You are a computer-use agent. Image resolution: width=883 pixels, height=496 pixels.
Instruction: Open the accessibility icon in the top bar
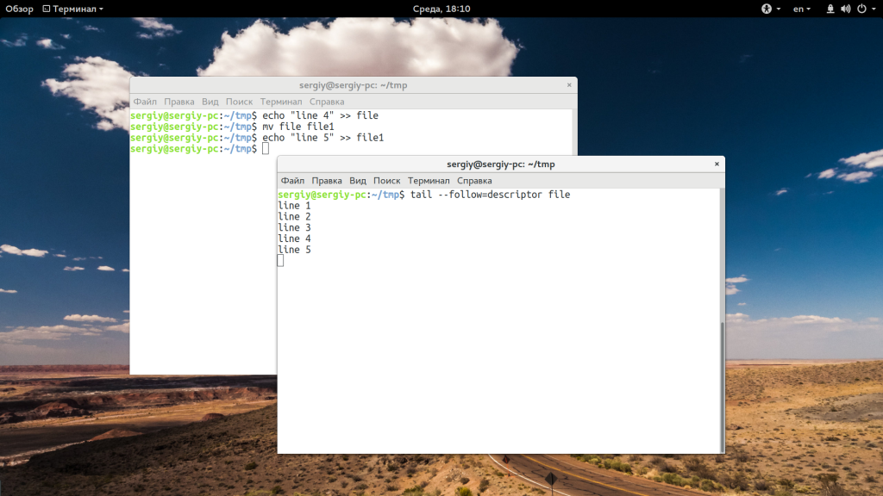point(766,9)
